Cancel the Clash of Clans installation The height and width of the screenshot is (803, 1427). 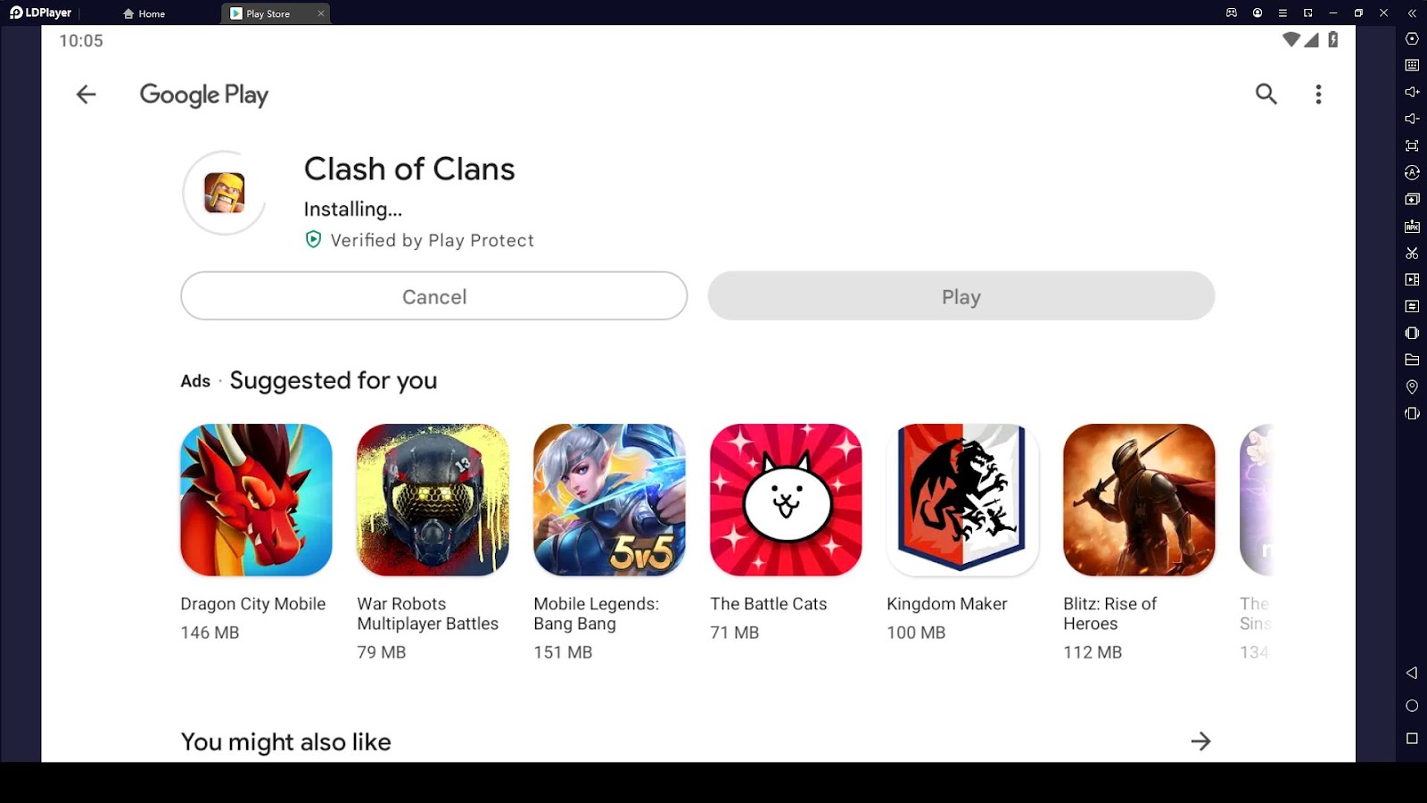[x=433, y=296]
